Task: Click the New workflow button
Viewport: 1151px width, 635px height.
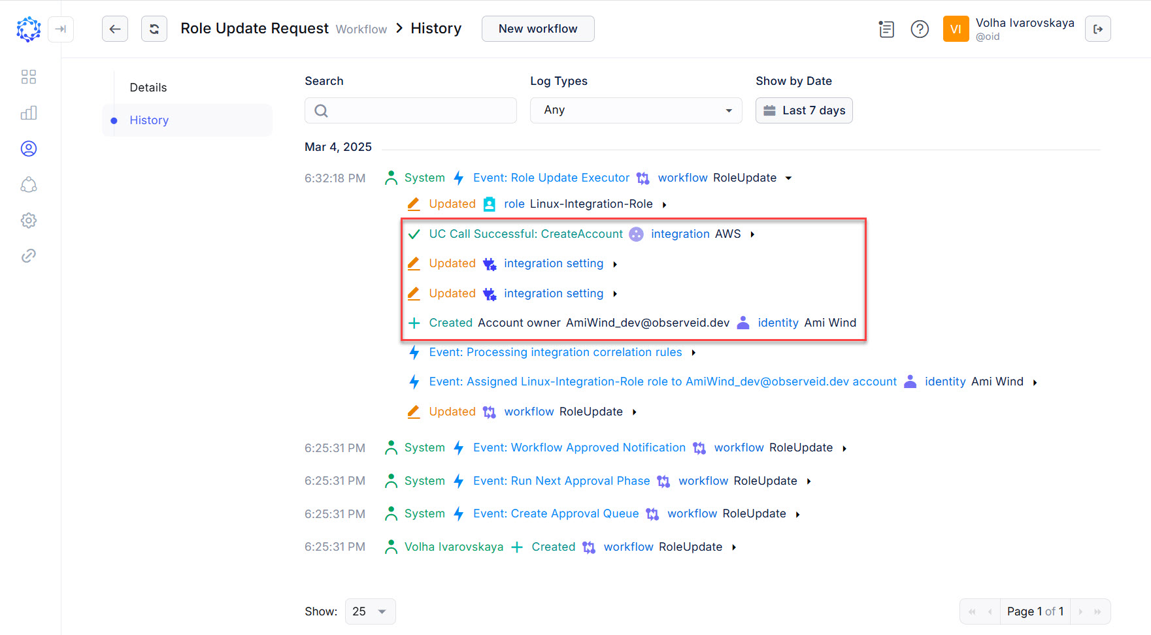Action: coord(537,29)
